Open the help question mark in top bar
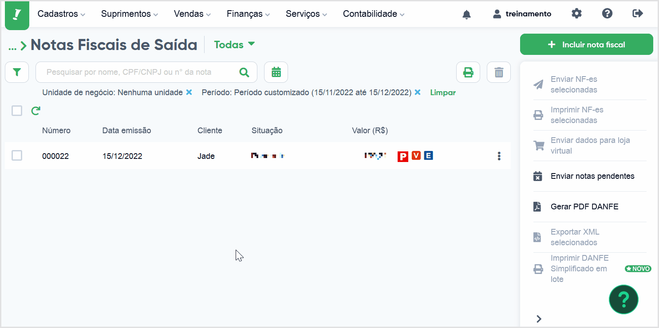The image size is (659, 328). pyautogui.click(x=607, y=14)
